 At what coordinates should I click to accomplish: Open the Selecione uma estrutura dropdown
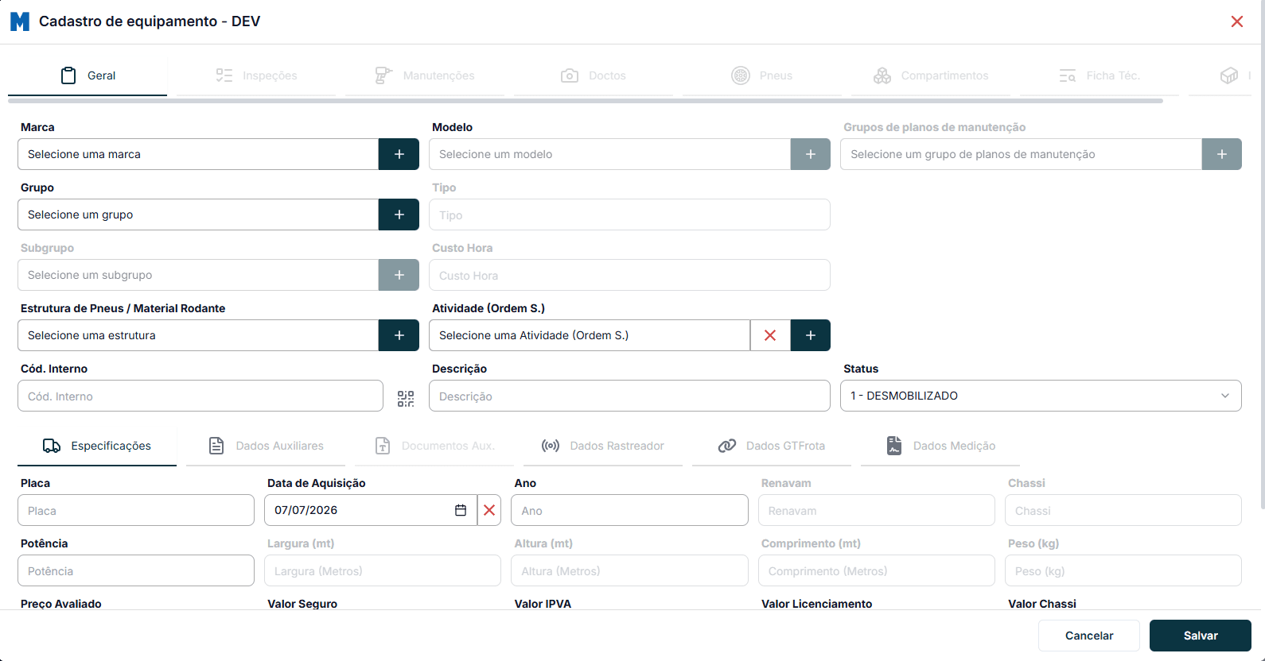coord(198,335)
